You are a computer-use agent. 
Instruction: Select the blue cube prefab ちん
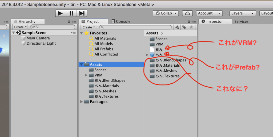[x=156, y=55]
